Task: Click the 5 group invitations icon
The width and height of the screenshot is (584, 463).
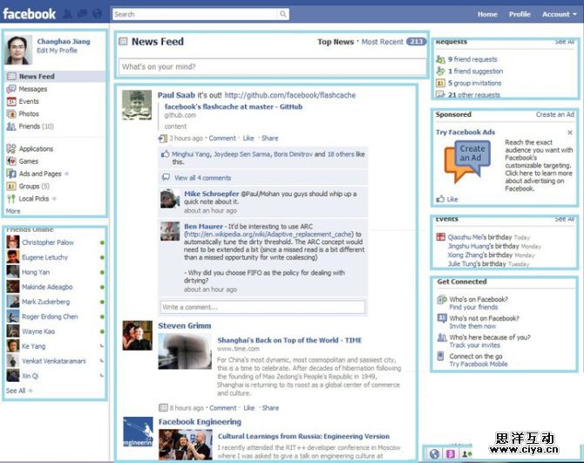Action: click(440, 83)
